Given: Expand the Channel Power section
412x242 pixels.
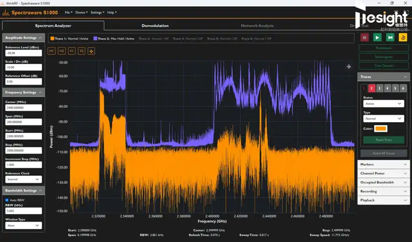Looking at the screenshot, I should (x=383, y=173).
